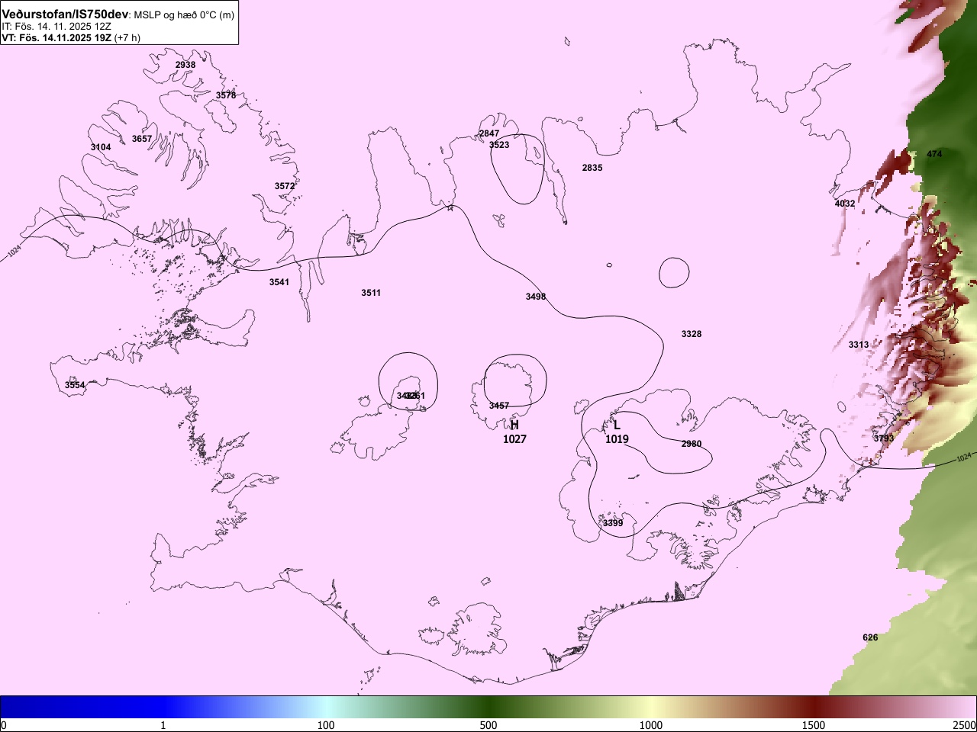Click the 3541 height value
Viewport: 977px width, 732px height.
(279, 282)
